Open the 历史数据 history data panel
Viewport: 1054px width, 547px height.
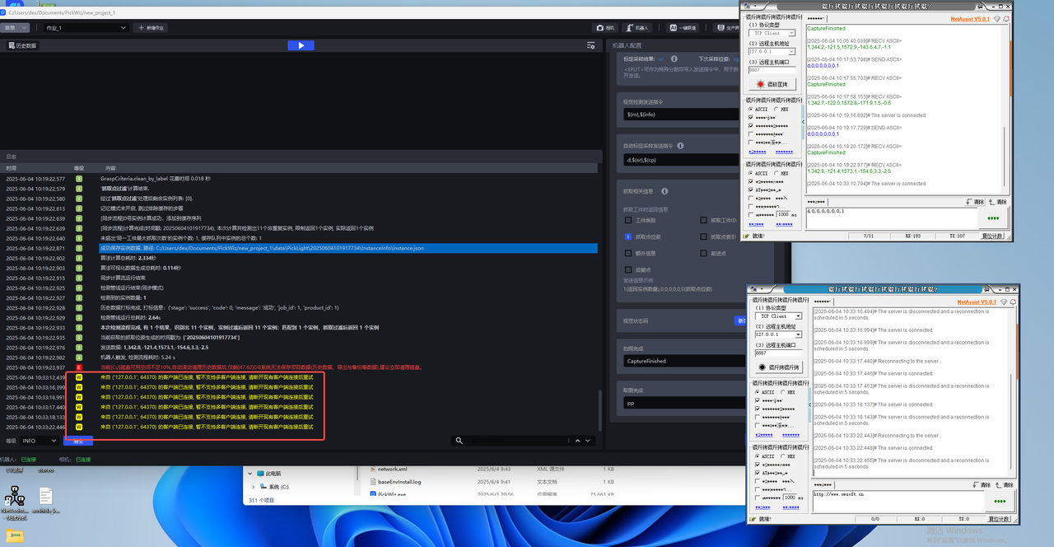pos(23,46)
